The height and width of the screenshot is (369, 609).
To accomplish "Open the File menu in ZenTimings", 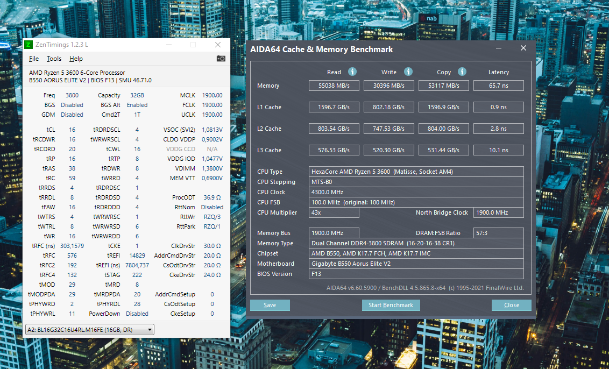I will pyautogui.click(x=34, y=59).
